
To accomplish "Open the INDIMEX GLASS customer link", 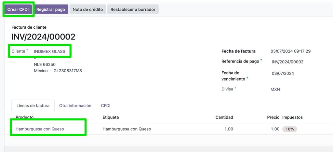I will [x=49, y=51].
